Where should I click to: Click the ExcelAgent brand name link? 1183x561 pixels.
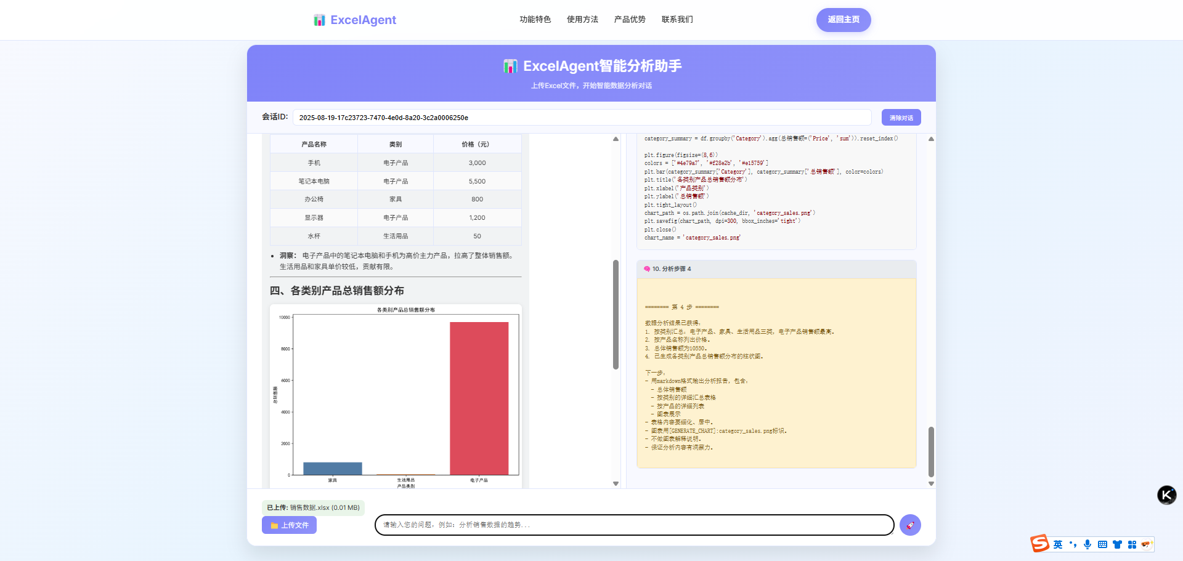point(364,20)
